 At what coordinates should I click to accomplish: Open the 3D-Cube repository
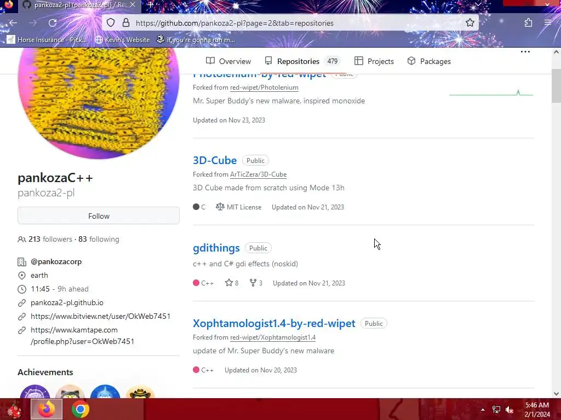click(215, 160)
